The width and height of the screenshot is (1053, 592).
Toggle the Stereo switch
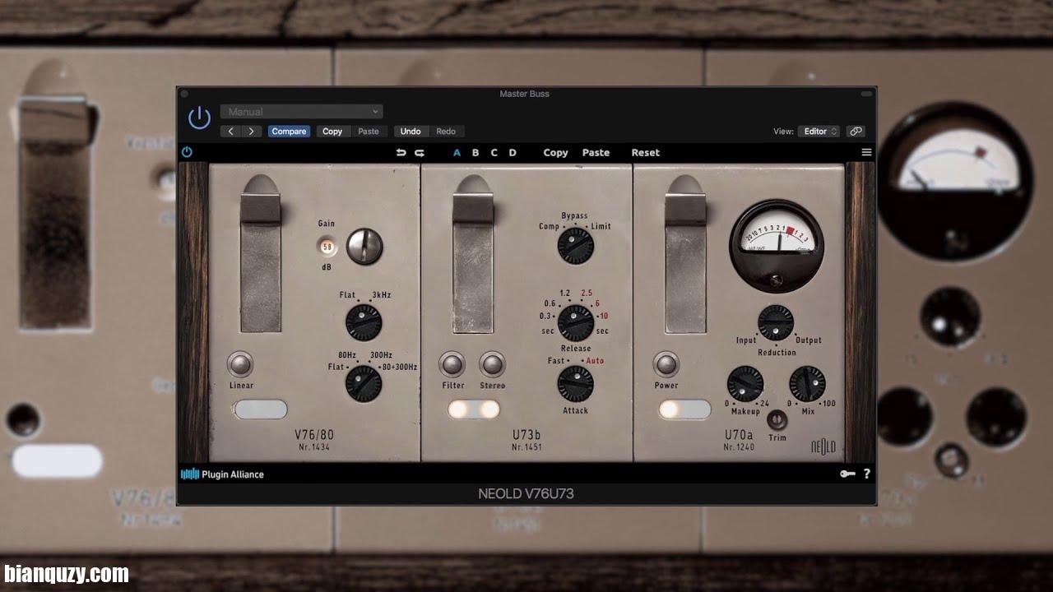coord(492,363)
